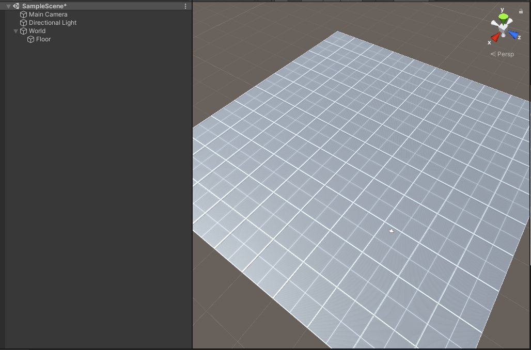Select the World object in the hierarchy
Viewport: 531px width, 350px height.
37,31
